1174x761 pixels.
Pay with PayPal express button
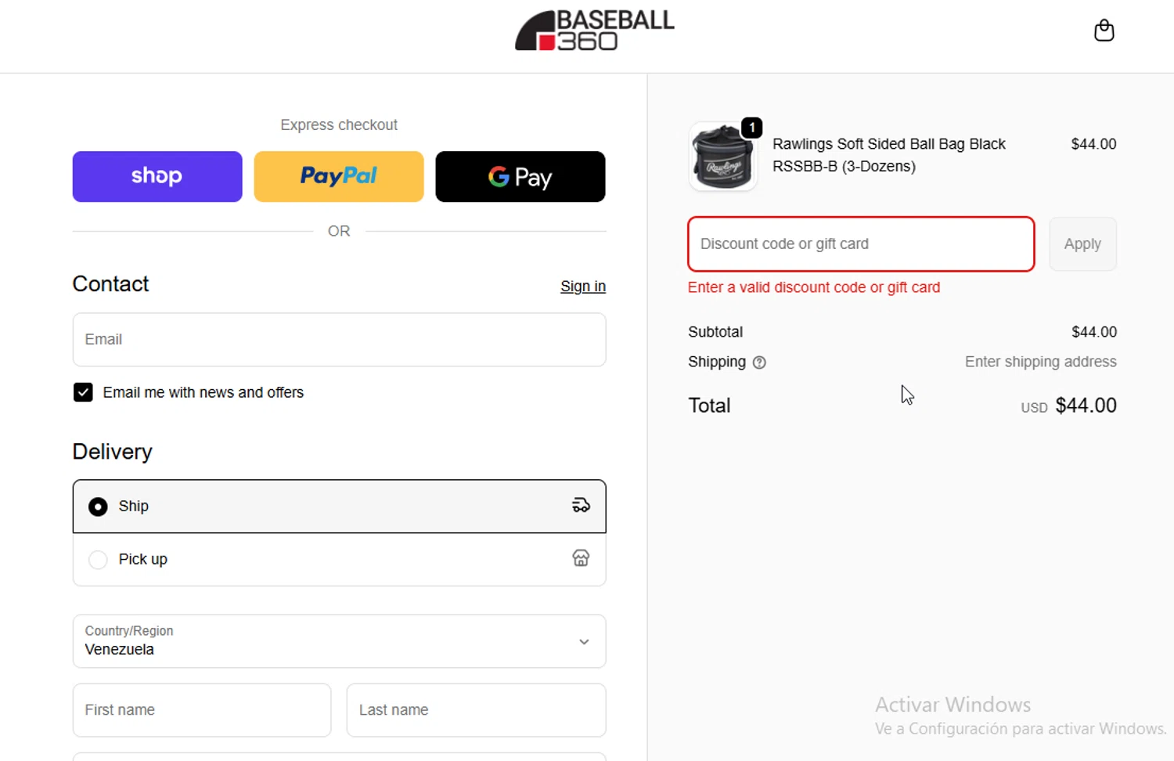point(339,176)
